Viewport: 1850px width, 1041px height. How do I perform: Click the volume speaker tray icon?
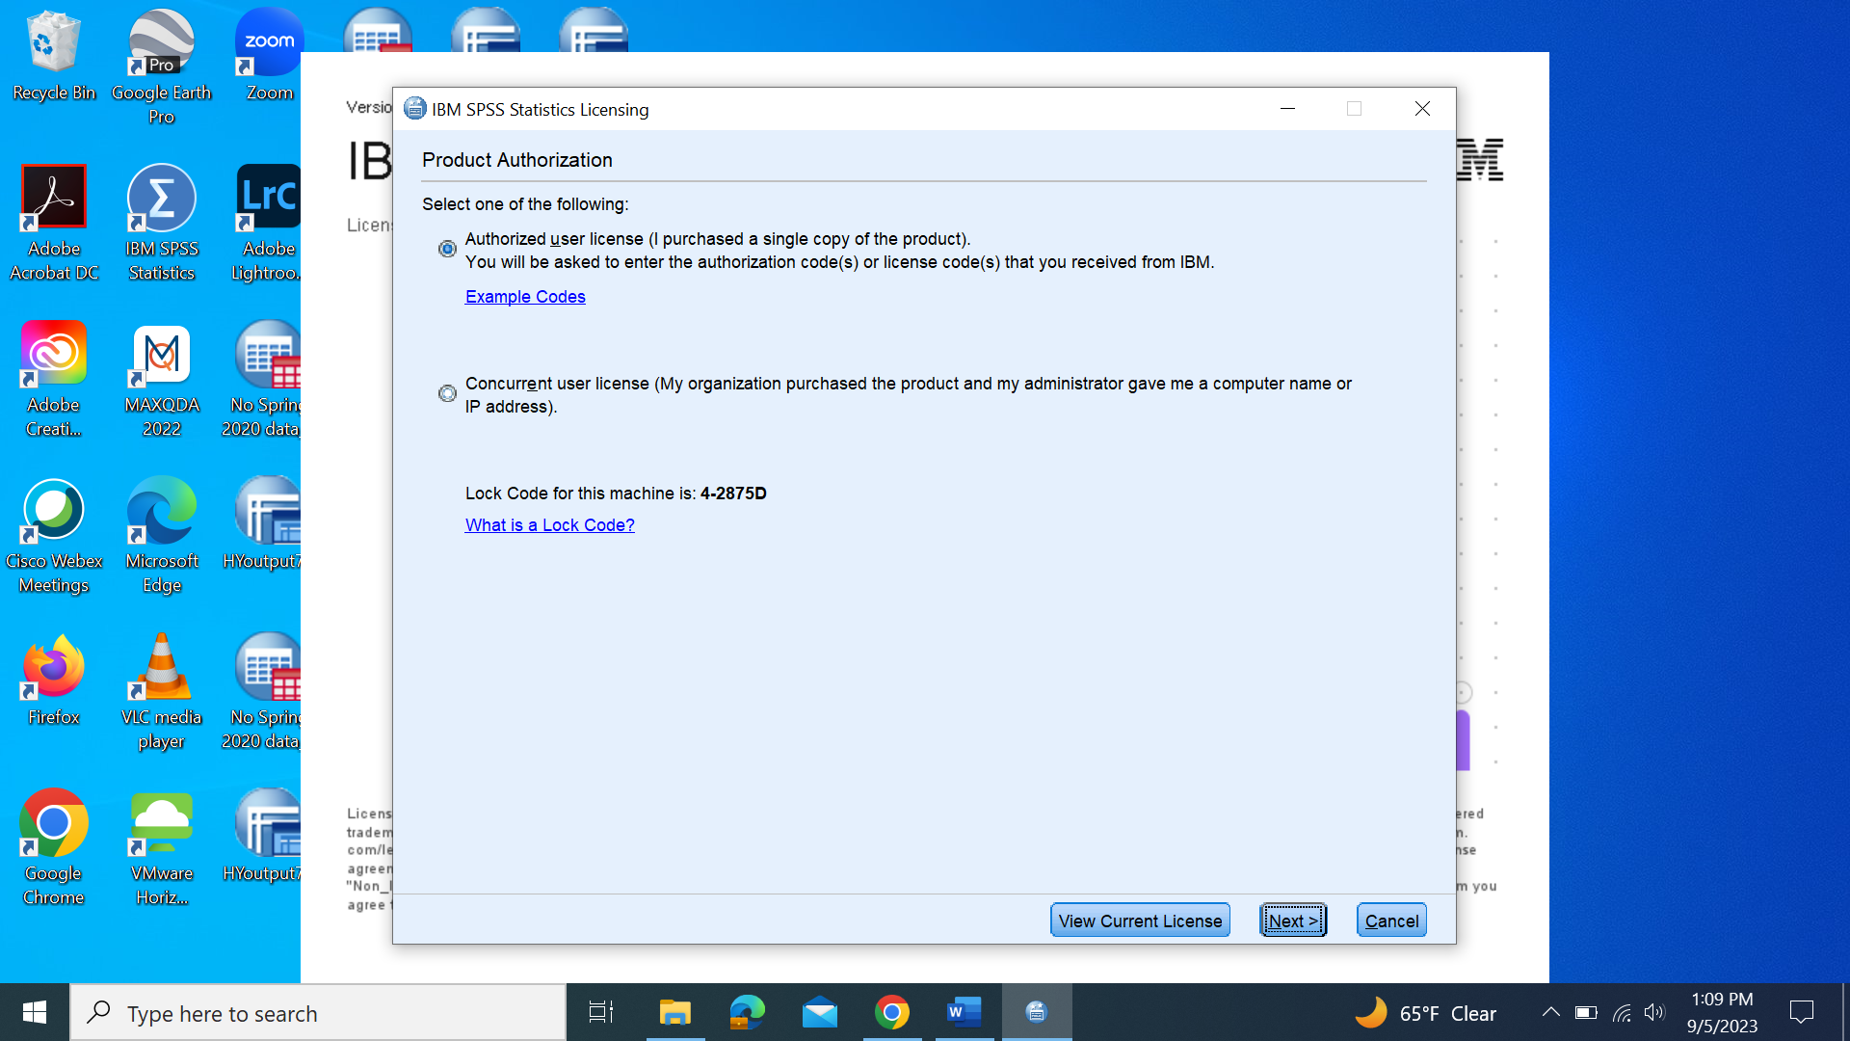tap(1654, 1012)
